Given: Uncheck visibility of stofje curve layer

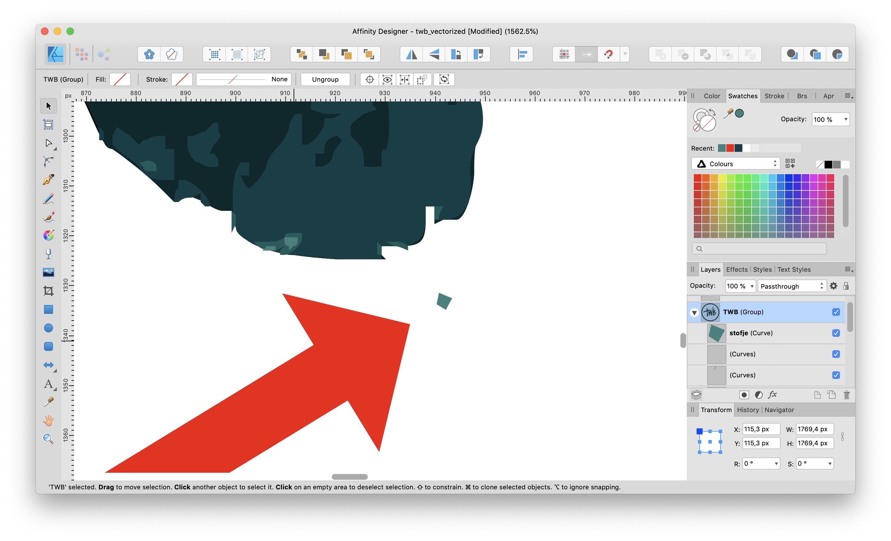Looking at the screenshot, I should pyautogui.click(x=836, y=333).
